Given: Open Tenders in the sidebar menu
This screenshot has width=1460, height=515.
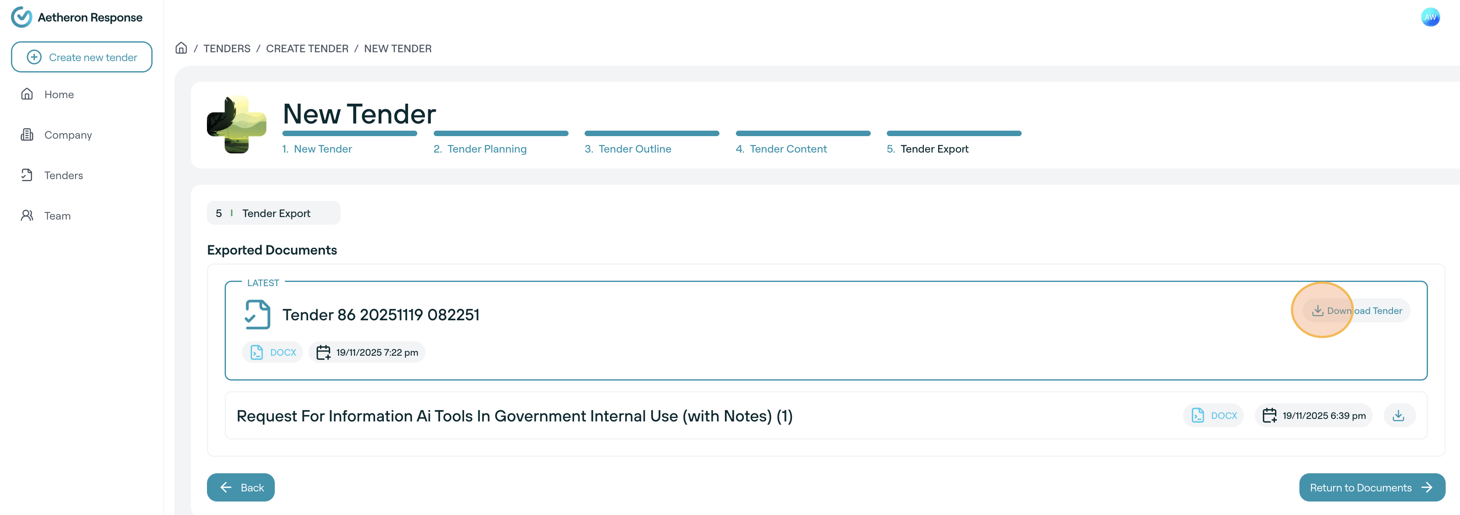Looking at the screenshot, I should click(63, 175).
